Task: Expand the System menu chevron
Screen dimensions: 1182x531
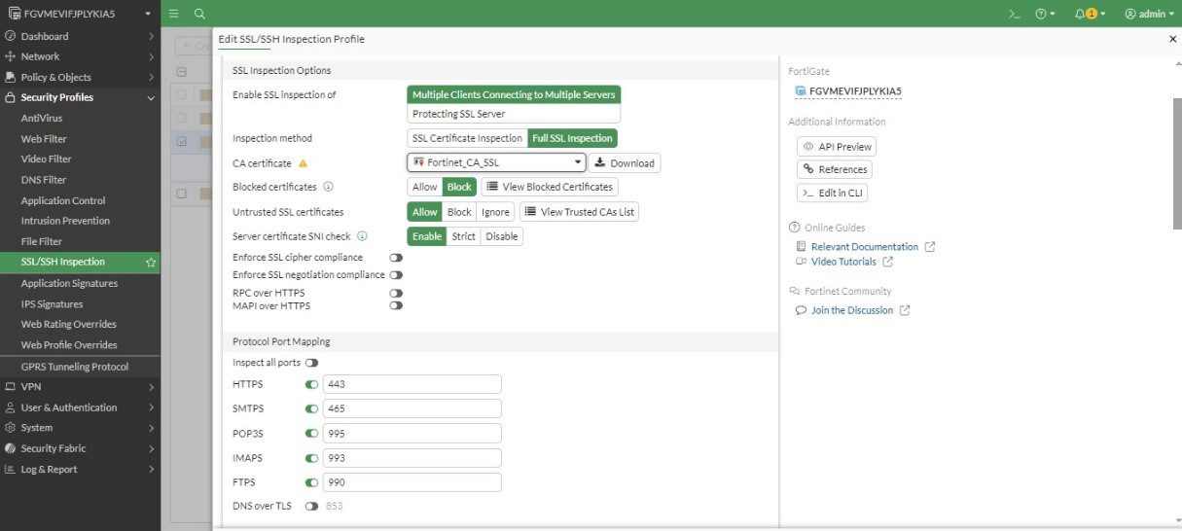Action: click(x=151, y=428)
